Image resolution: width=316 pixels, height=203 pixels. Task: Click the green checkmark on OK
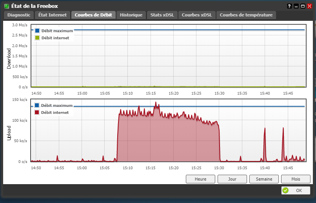tap(285, 190)
